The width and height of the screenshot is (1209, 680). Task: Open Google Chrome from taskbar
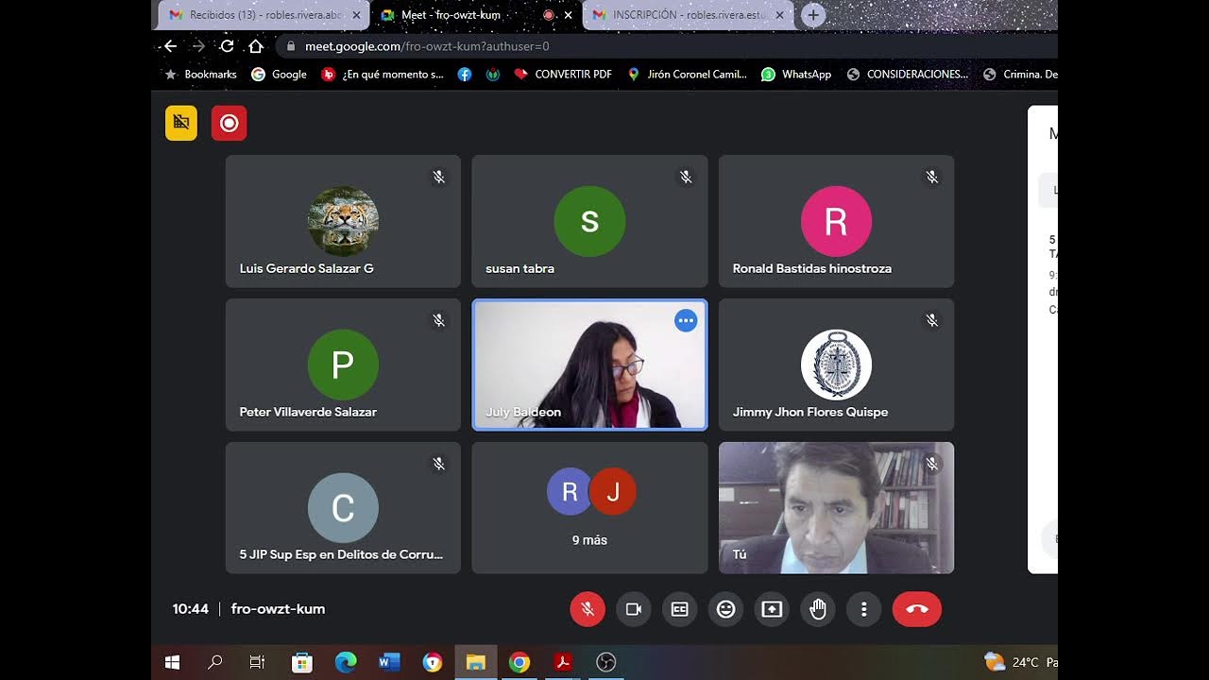tap(519, 662)
